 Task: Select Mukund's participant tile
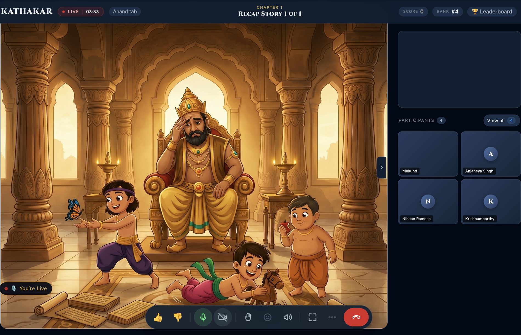pos(428,154)
